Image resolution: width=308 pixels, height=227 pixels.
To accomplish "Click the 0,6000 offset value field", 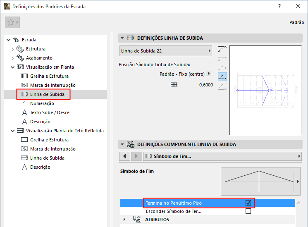I will pyautogui.click(x=206, y=85).
